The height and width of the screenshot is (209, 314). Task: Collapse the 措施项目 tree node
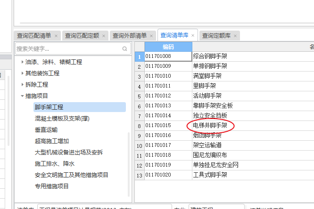pyautogui.click(x=23, y=96)
